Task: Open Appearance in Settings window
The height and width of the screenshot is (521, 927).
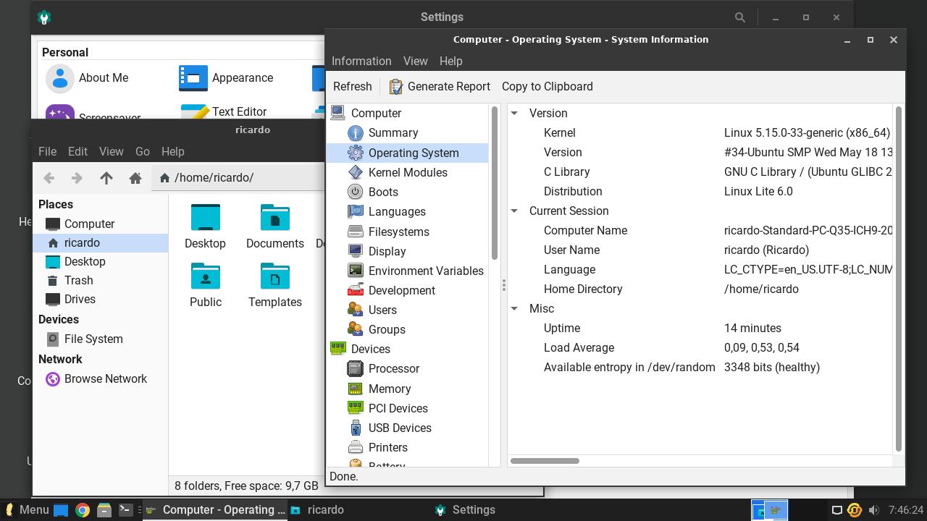Action: point(226,78)
